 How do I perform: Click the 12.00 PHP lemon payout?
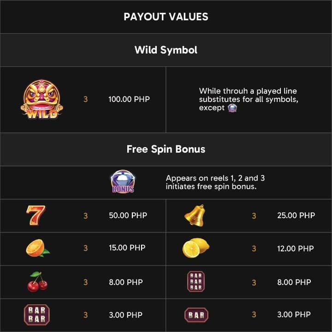click(296, 249)
